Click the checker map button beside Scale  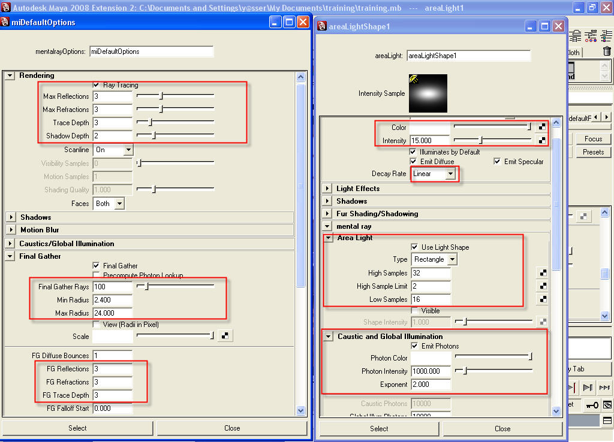click(225, 335)
